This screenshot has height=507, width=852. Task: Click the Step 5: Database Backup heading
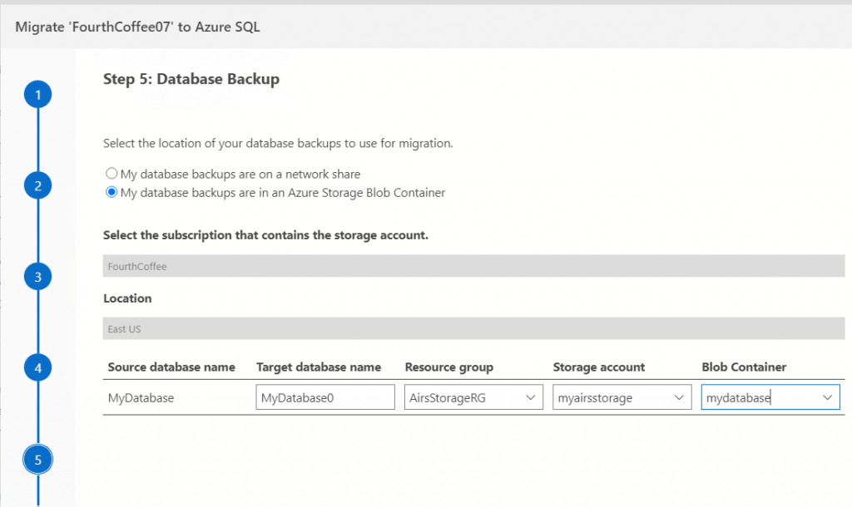point(191,80)
